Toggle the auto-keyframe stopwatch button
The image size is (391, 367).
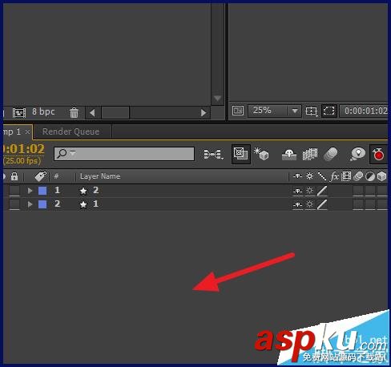point(378,155)
